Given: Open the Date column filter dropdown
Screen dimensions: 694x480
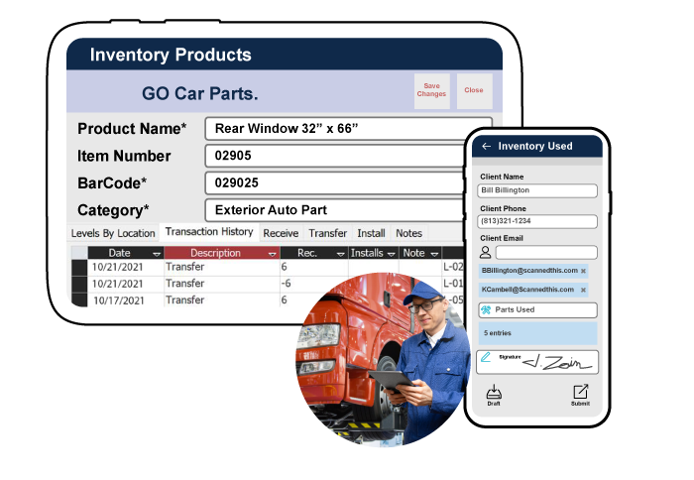Looking at the screenshot, I should tap(157, 254).
